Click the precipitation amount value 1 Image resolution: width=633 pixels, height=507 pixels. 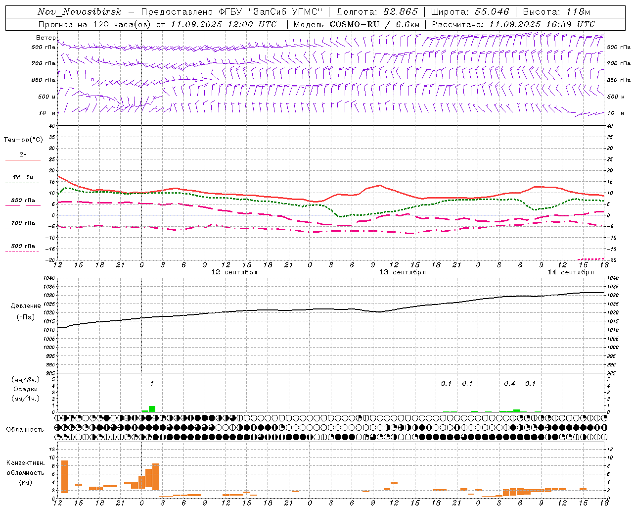152,383
